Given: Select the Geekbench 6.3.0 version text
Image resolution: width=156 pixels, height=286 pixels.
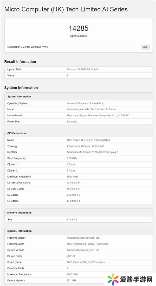Looking at the screenshot, I should [28, 47].
